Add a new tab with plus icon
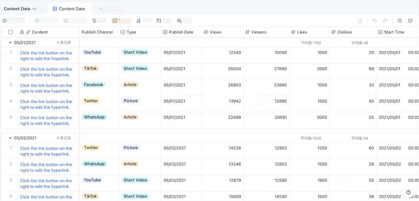The width and height of the screenshot is (419, 201). pos(101,9)
